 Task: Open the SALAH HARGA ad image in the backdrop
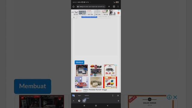[151, 102]
